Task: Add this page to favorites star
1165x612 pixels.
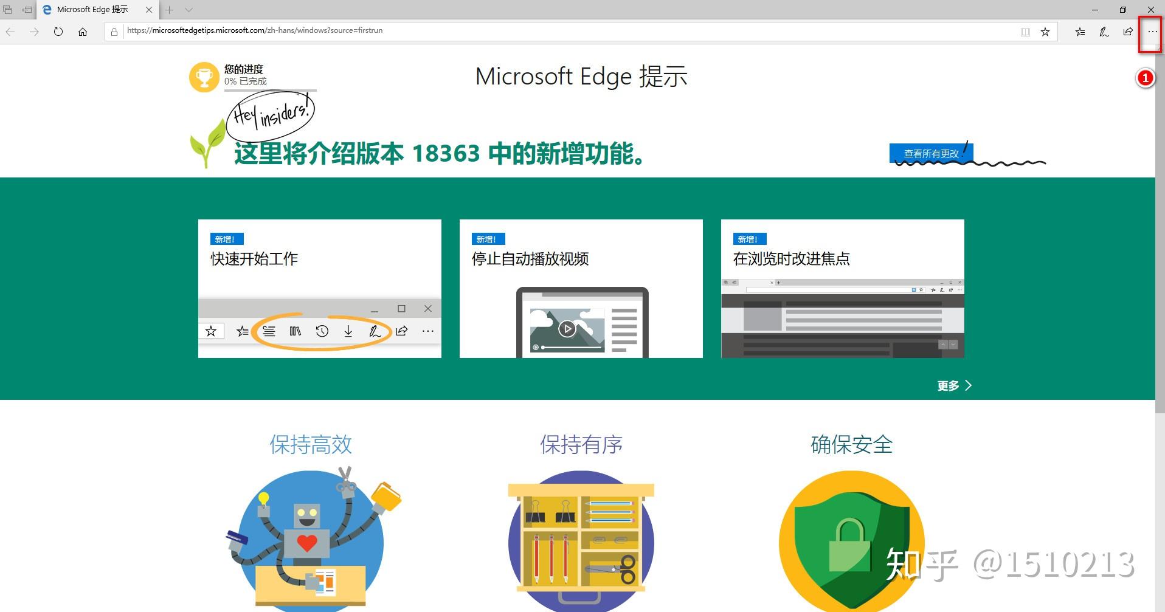Action: [x=1046, y=31]
